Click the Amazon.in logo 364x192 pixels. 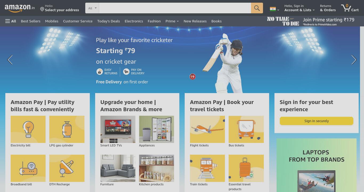click(x=19, y=8)
